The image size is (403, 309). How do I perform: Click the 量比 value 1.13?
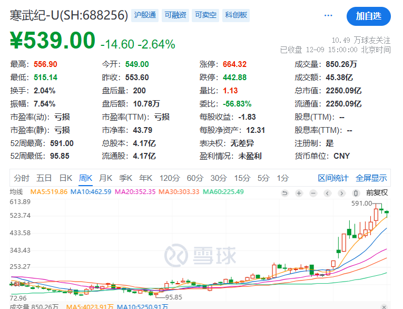coord(230,91)
